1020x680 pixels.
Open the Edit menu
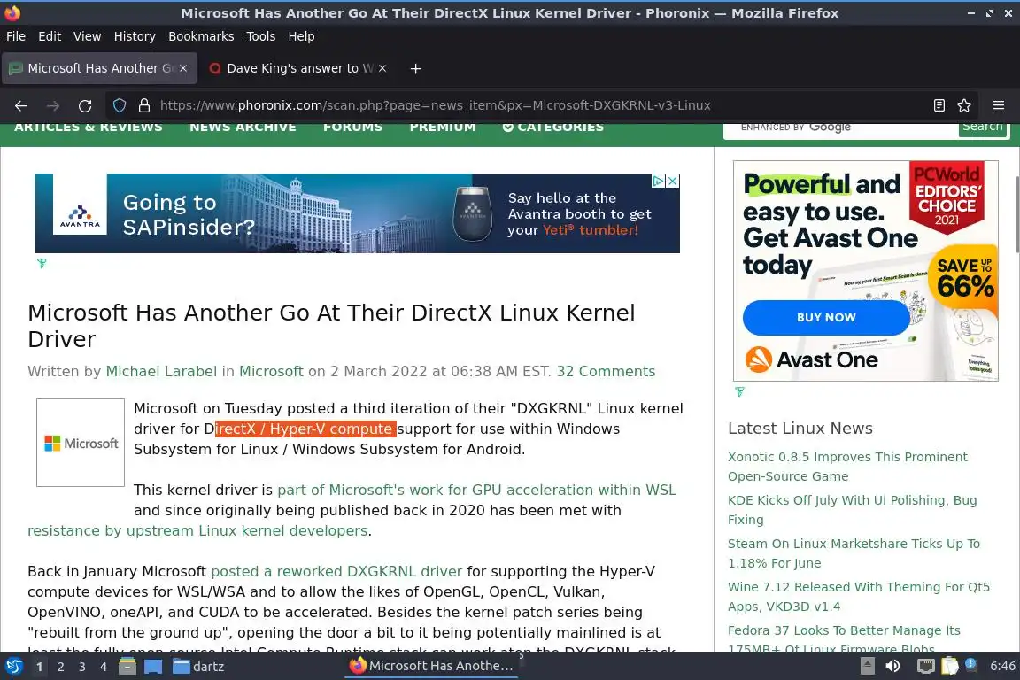tap(50, 36)
